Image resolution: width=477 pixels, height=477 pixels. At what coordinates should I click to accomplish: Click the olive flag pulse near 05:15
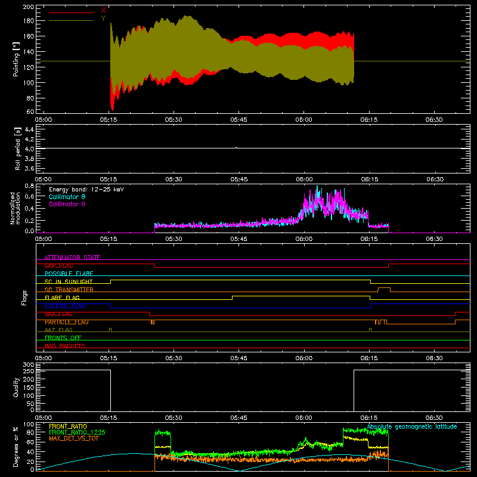[110, 330]
